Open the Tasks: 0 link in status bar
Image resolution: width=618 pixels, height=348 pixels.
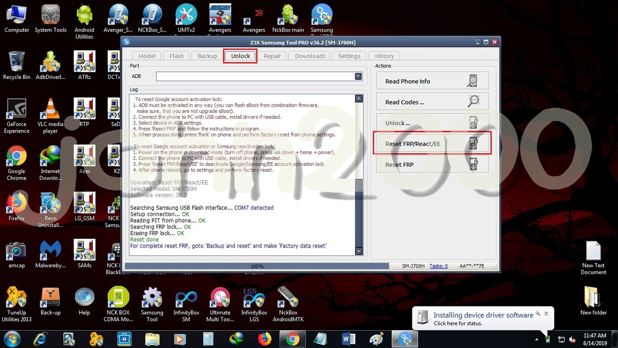[x=438, y=266]
